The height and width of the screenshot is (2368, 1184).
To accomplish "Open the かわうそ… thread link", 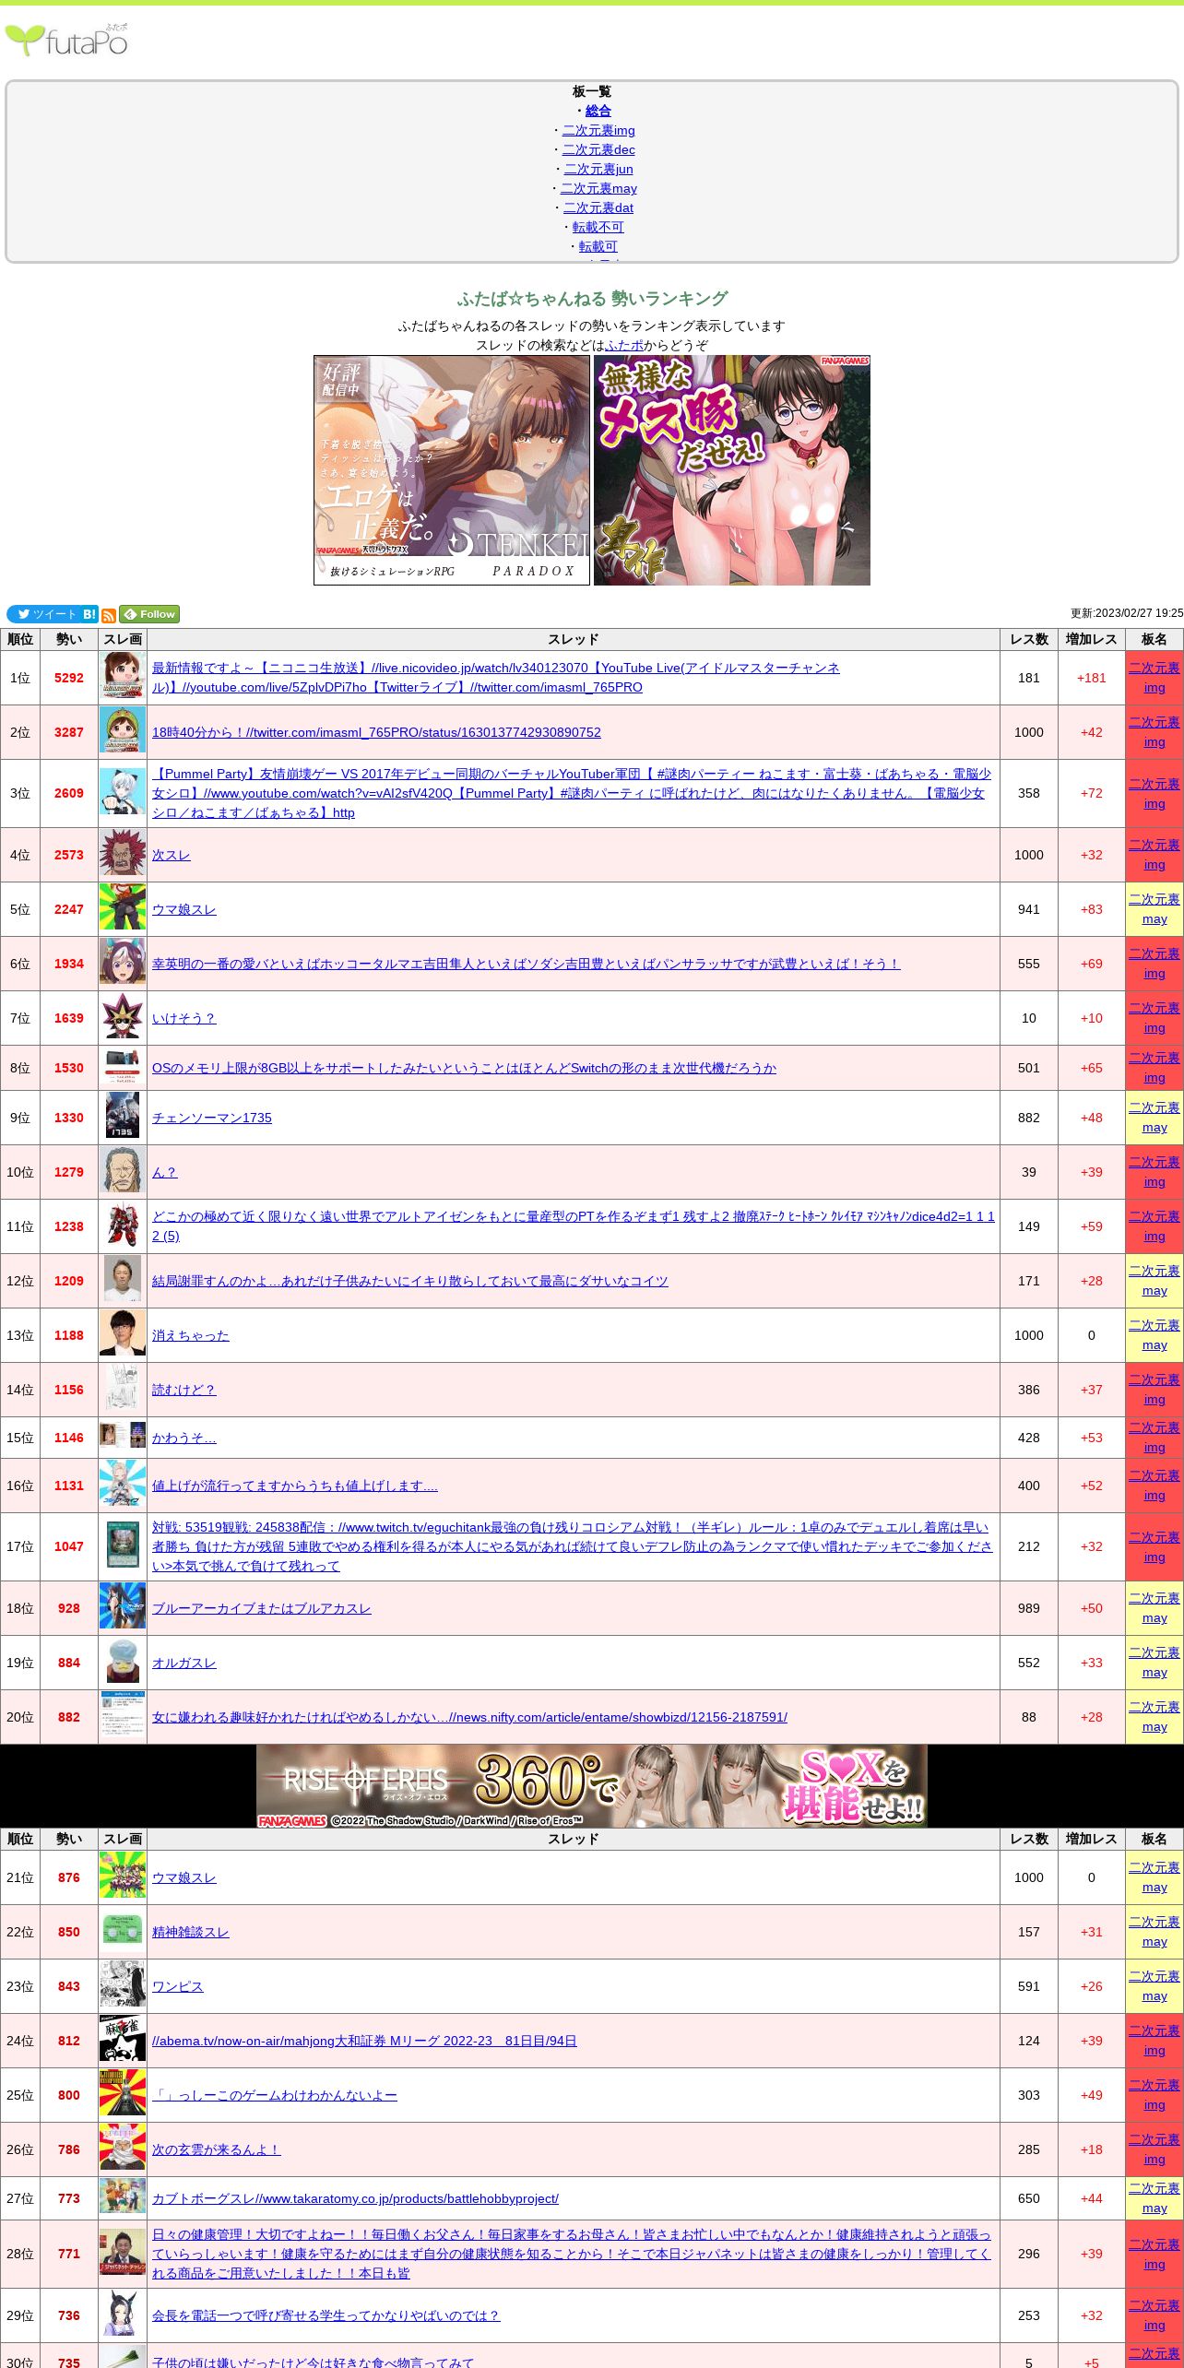I will (184, 1438).
